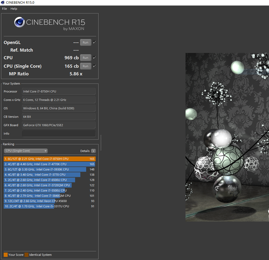The width and height of the screenshot is (269, 260).
Task: Select ranking row Intel Core i7-6500U CPU
Action: [49, 180]
